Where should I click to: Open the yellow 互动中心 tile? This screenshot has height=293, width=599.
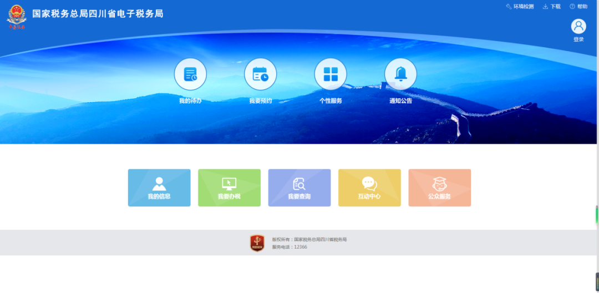click(x=369, y=188)
